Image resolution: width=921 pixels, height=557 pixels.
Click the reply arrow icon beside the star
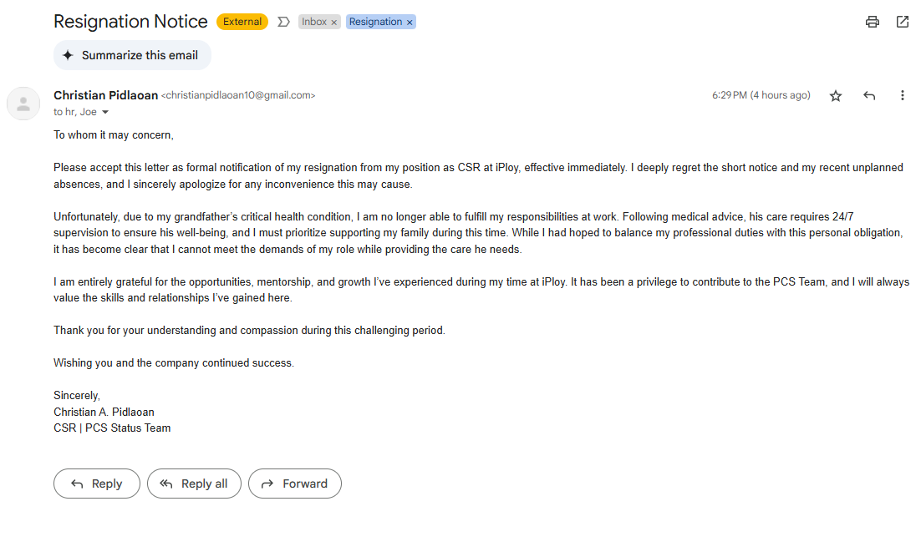869,96
